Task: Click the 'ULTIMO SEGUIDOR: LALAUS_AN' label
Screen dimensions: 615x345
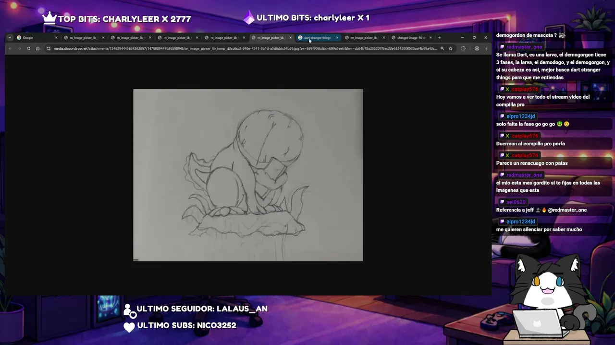Action: pyautogui.click(x=202, y=309)
